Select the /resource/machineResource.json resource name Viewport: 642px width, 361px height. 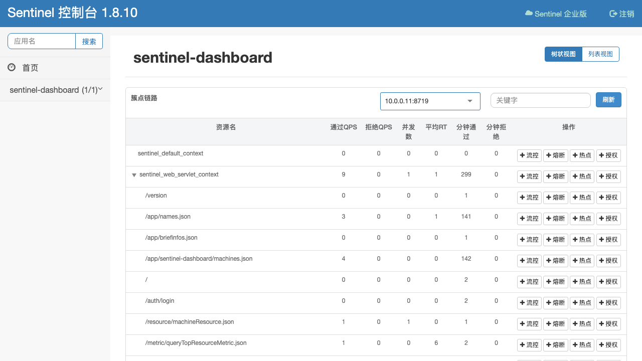click(190, 322)
